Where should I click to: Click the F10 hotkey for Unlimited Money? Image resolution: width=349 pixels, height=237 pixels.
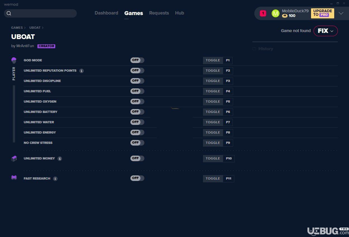coord(229,159)
